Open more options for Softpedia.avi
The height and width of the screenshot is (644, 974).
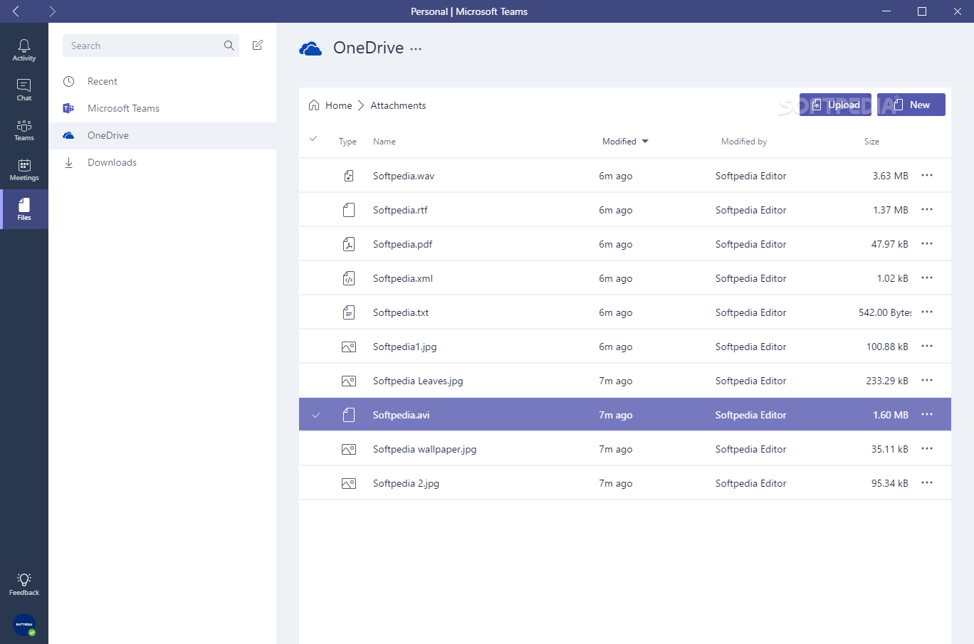[927, 414]
